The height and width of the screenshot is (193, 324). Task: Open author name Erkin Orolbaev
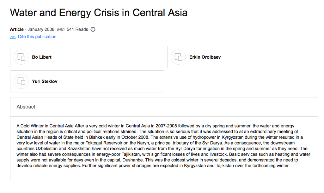click(205, 57)
